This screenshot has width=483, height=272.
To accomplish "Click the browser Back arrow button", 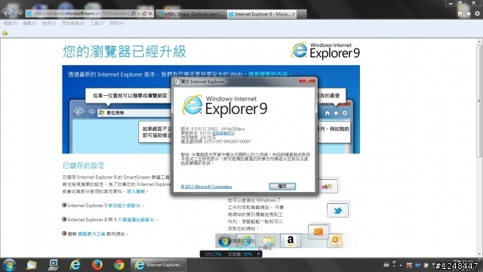I will (7, 13).
